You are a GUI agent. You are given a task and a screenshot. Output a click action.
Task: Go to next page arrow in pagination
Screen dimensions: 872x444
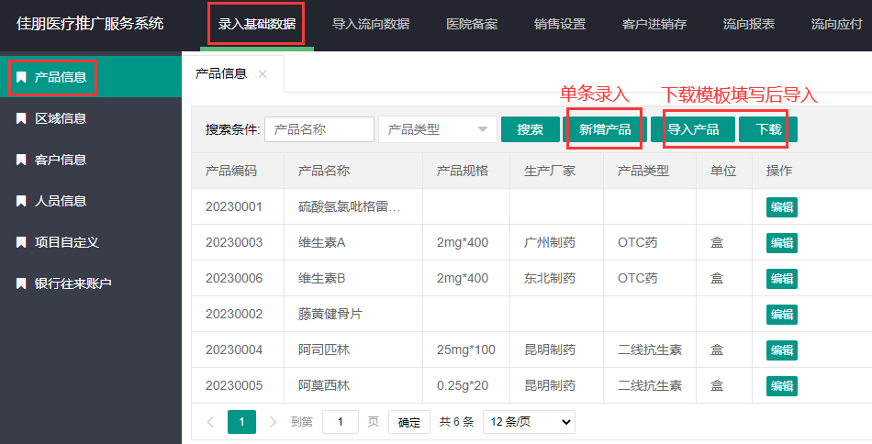[x=273, y=422]
